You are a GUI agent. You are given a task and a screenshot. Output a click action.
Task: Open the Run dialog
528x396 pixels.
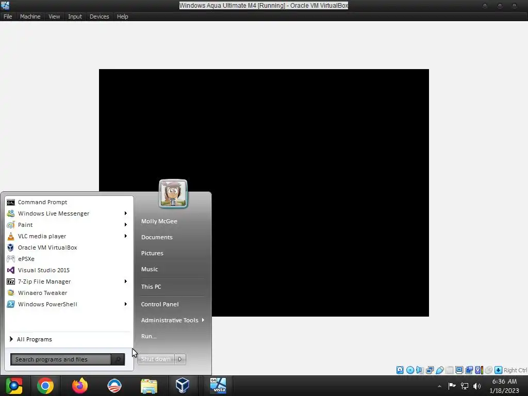[x=148, y=336]
